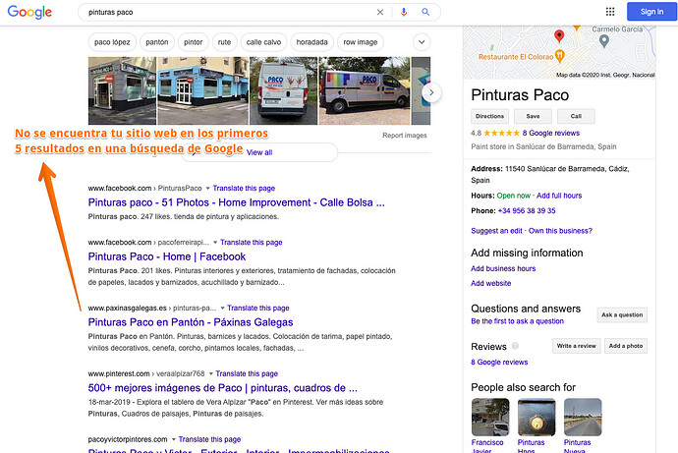Image resolution: width=678 pixels, height=453 pixels.
Task: Open 'Pinturas Paco - Home | Facebook' result
Action: pos(167,256)
